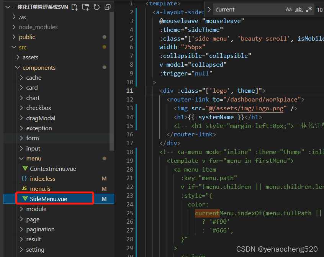Click the '#f90' color value on line 26
This screenshot has width=324, height=257.
(219, 222)
